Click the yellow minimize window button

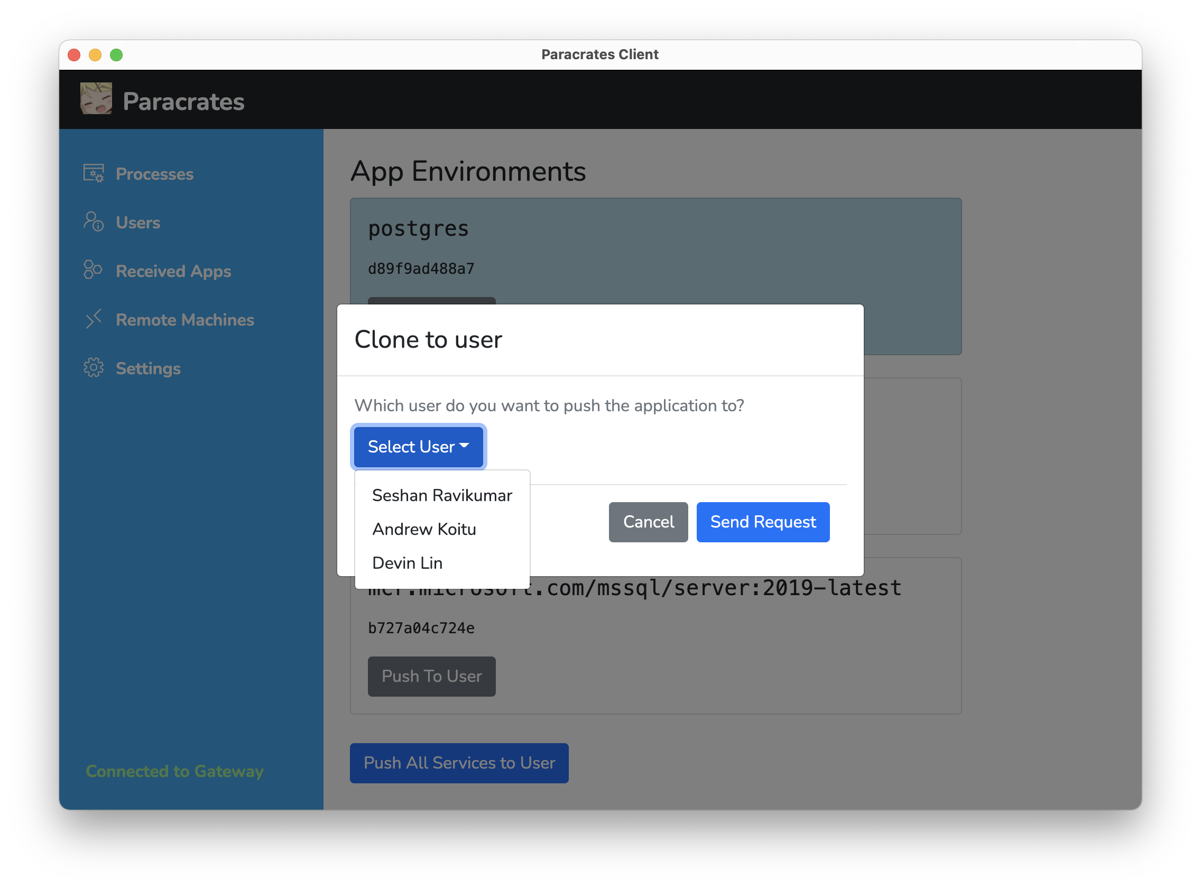95,55
